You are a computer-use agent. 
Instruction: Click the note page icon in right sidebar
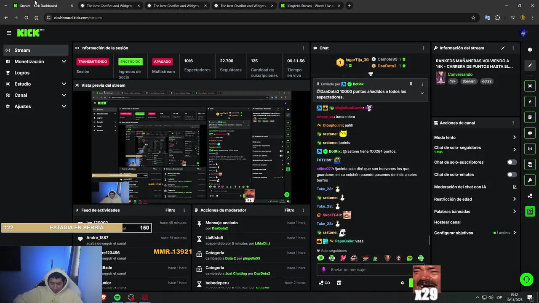[530, 117]
